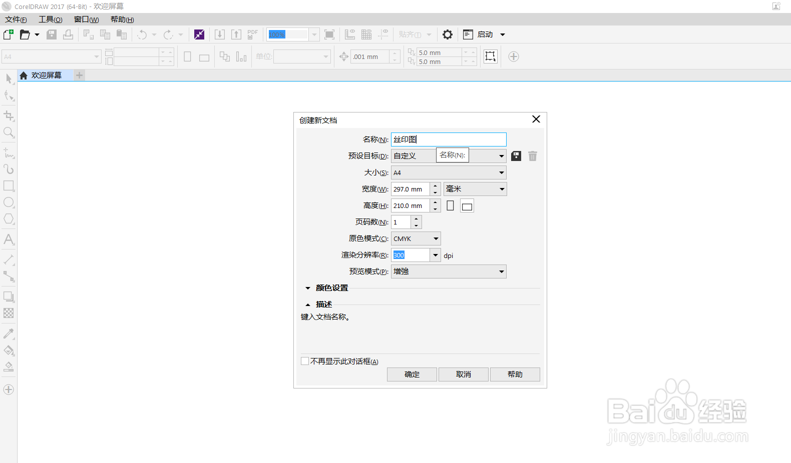Click the 高度 210.0 mm field
This screenshot has height=463, width=791.
(x=411, y=205)
